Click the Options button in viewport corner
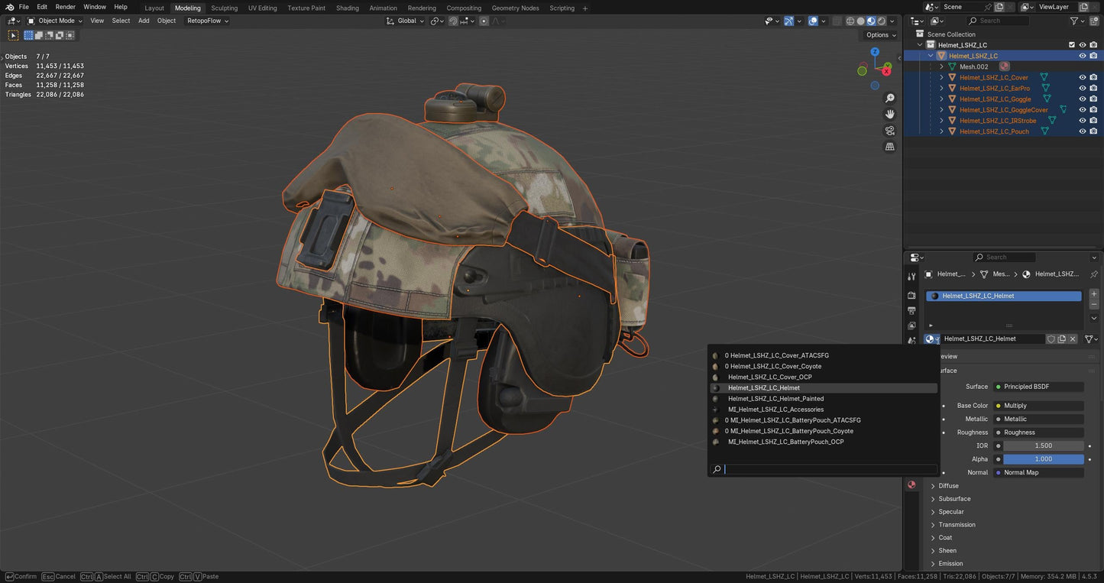Viewport: 1104px width, 583px height. (x=877, y=34)
